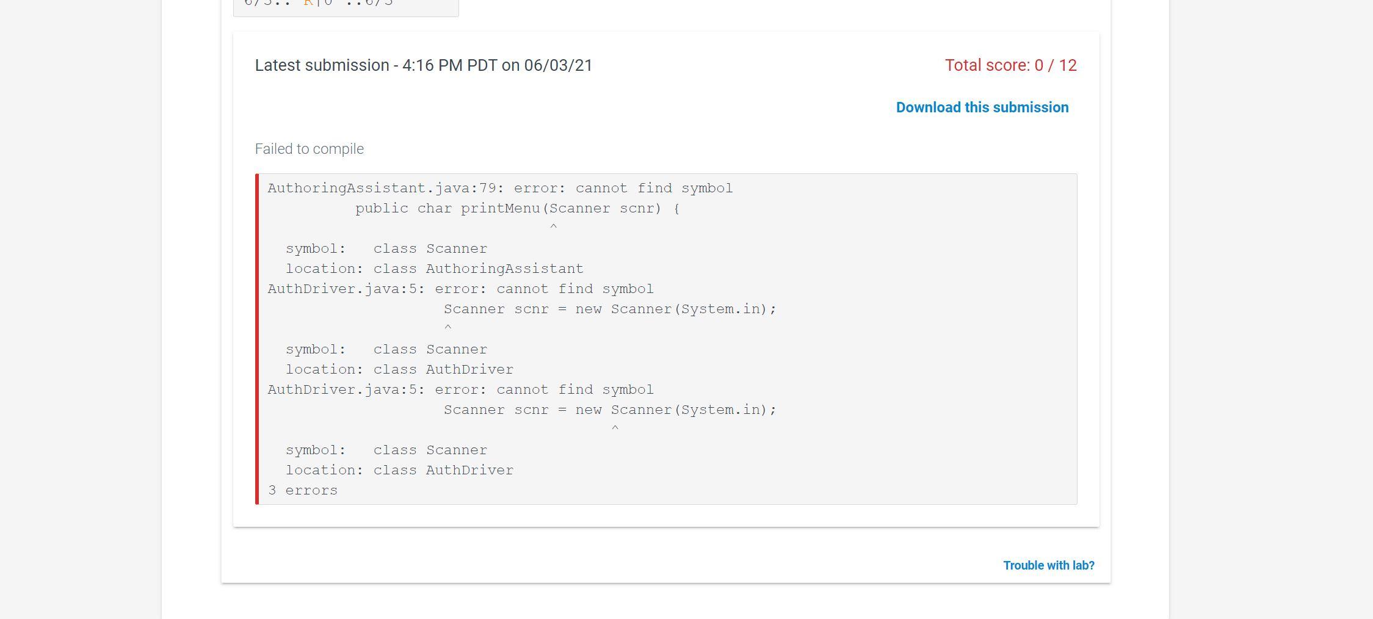Viewport: 1373px width, 619px height.
Task: Click the right-side page scrollbar track
Action: click(x=1369, y=305)
